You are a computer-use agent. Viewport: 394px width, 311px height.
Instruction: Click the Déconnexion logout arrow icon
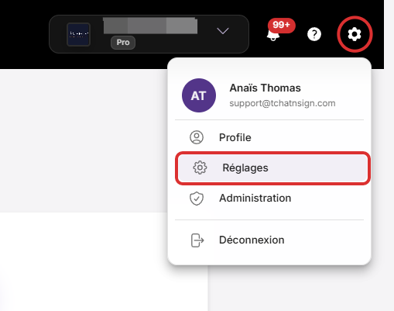tap(197, 240)
